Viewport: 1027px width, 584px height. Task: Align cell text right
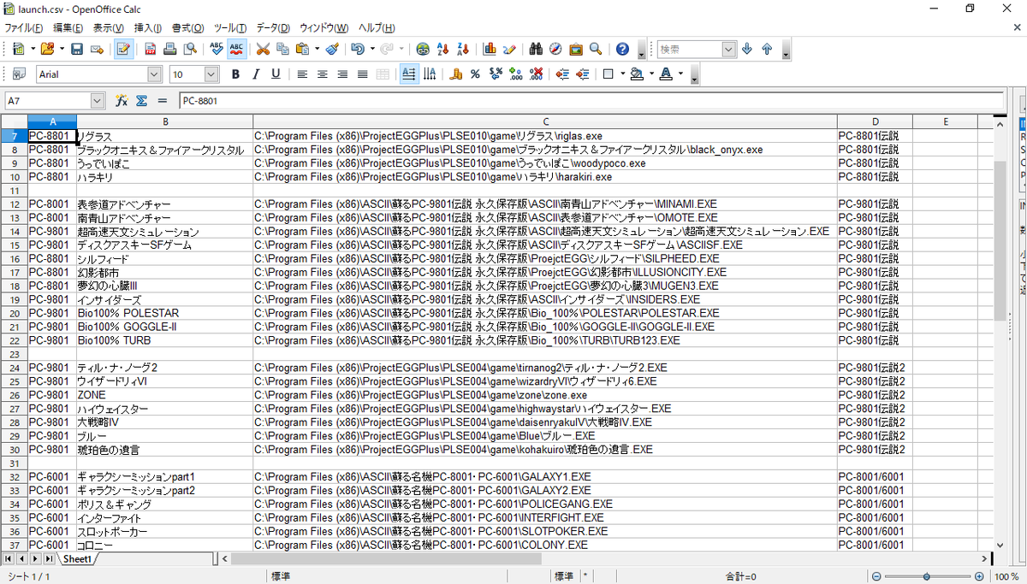[x=342, y=74]
